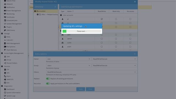Open the Flash Memory bolt icon
Viewport: 176px width, 99px height.
[x=5, y=50]
